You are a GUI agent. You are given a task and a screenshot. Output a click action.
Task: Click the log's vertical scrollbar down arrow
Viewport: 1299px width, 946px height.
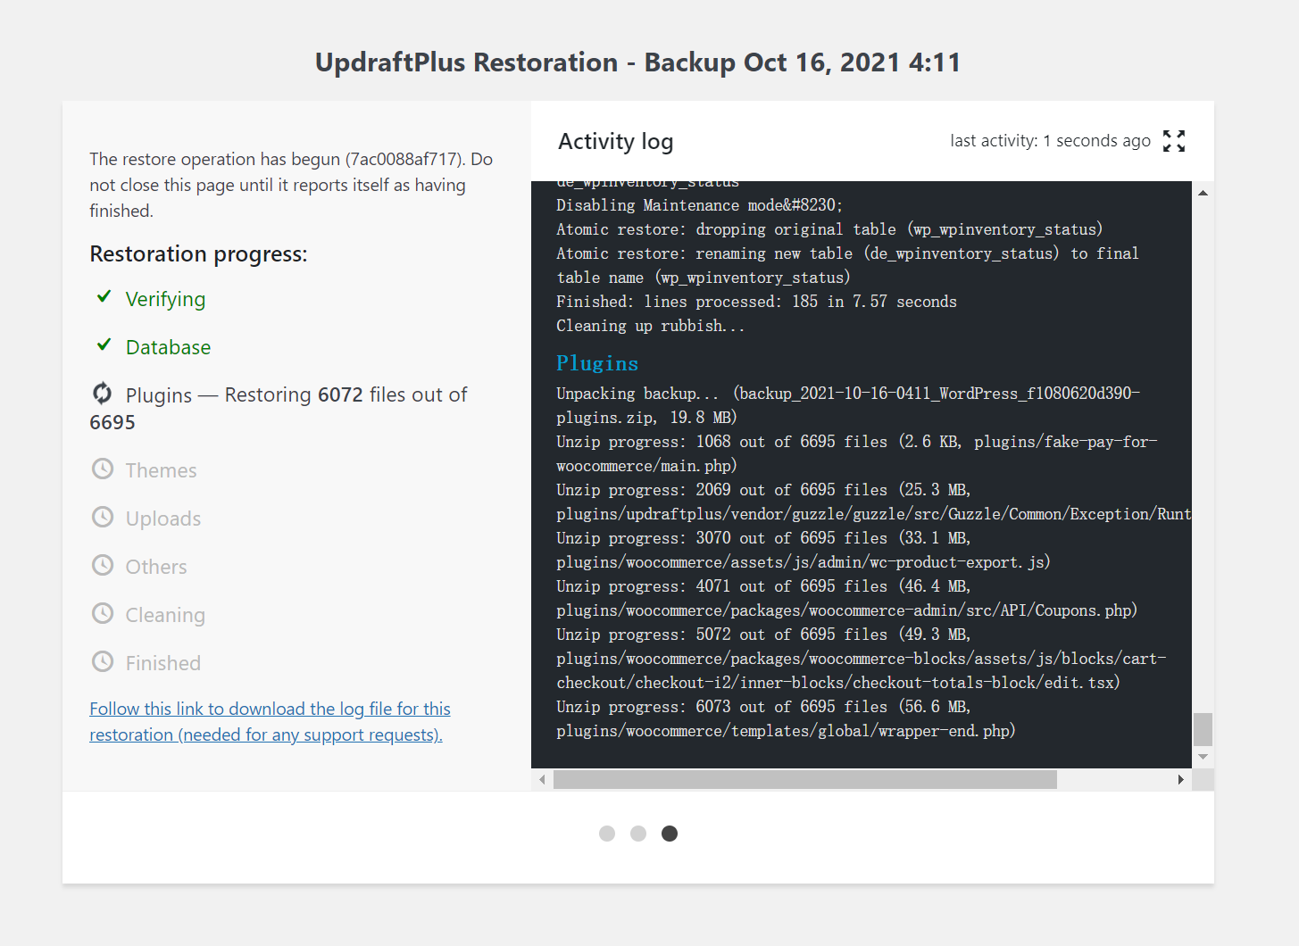coord(1203,757)
